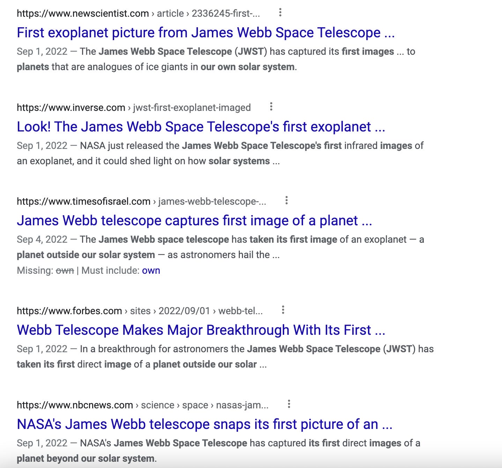Open three-dot menu for newscientist.com result
The height and width of the screenshot is (468, 502).
(280, 13)
